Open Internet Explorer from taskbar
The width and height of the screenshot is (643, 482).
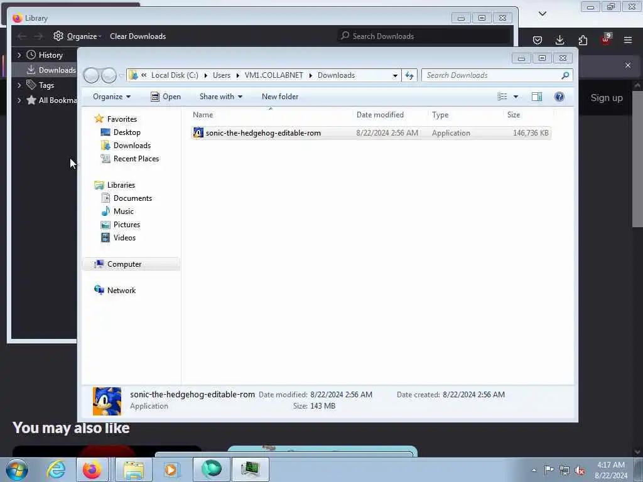pyautogui.click(x=56, y=469)
